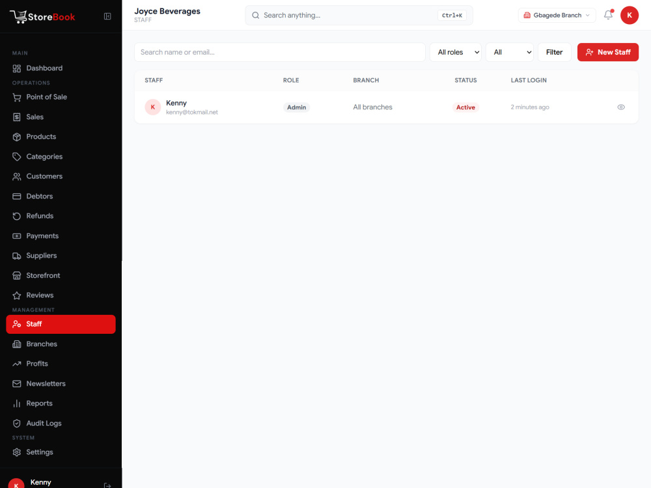This screenshot has height=488, width=651.
Task: Click the LAST LOGIN column header
Action: coord(529,81)
